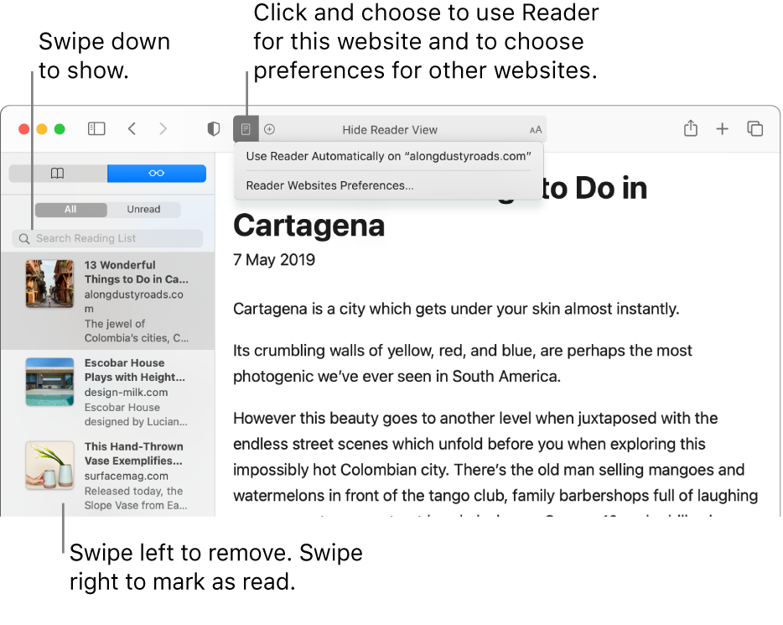Open the Escobar House reading list item
Viewport: 783px width, 625px height.
tap(108, 392)
